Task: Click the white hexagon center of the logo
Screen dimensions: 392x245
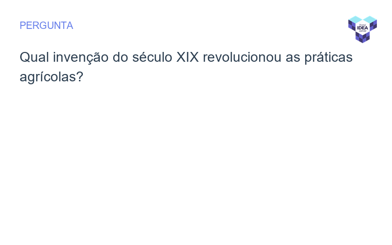Action: tap(363, 28)
